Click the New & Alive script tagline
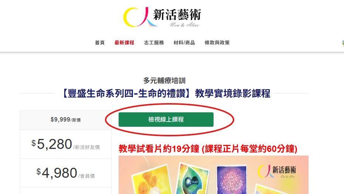The width and height of the screenshot is (344, 194). [x=184, y=25]
